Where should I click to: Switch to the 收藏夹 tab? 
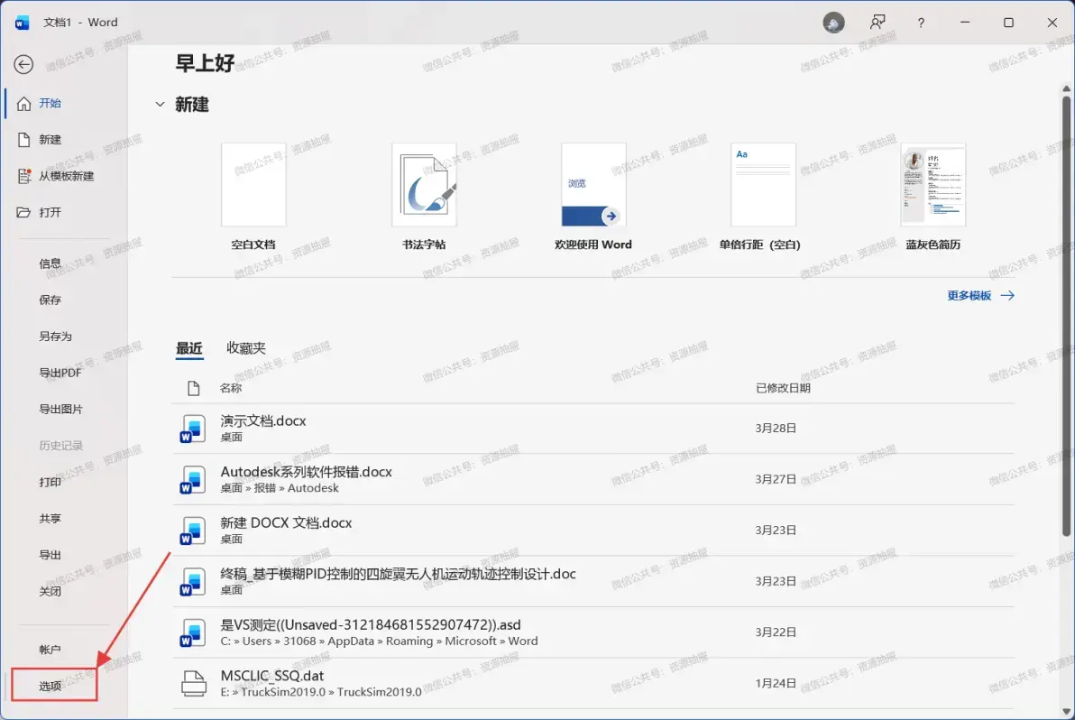pyautogui.click(x=246, y=348)
